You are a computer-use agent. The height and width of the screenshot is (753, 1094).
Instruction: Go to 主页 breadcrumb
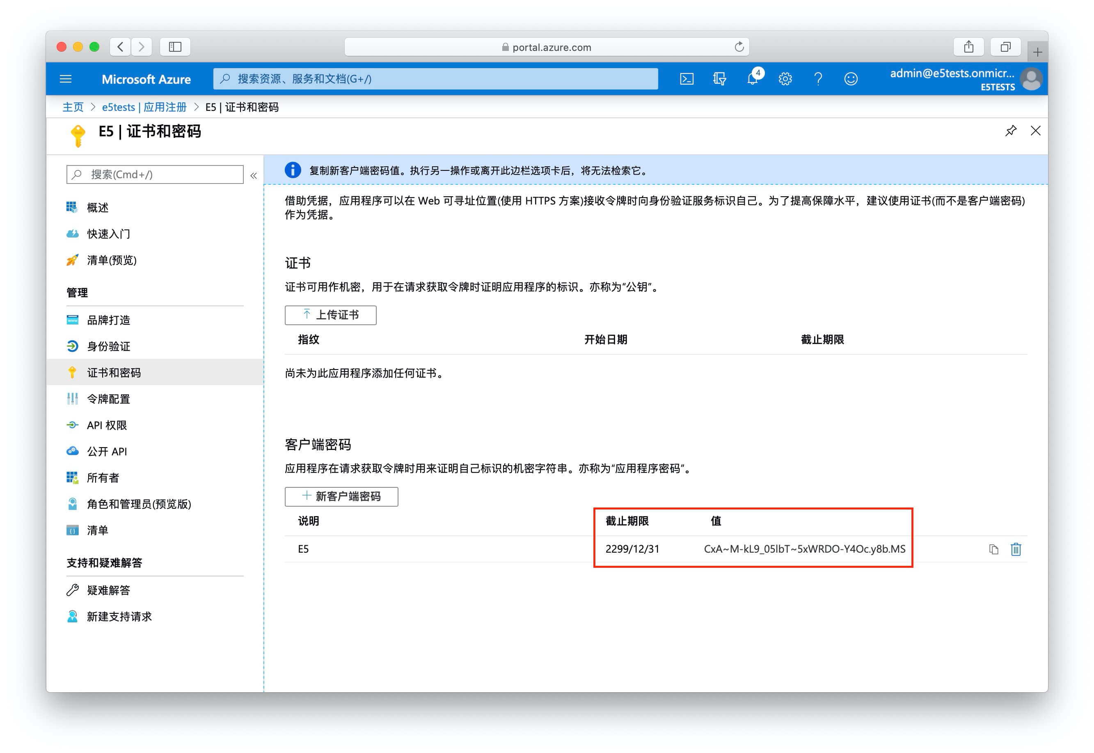click(x=73, y=108)
